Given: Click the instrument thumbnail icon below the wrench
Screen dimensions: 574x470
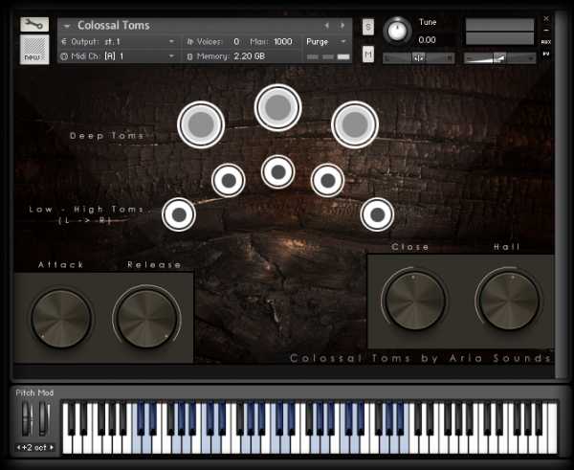Looking at the screenshot, I should coord(34,50).
